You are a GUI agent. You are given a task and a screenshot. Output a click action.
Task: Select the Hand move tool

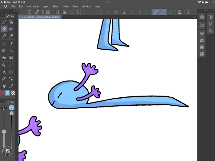(4, 86)
